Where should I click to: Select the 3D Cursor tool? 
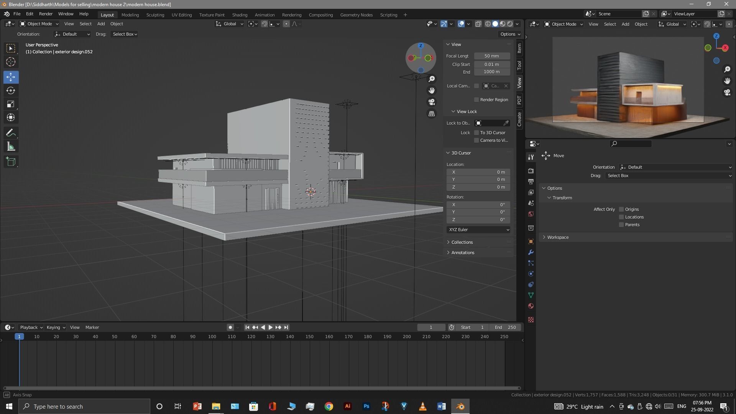pyautogui.click(x=11, y=62)
